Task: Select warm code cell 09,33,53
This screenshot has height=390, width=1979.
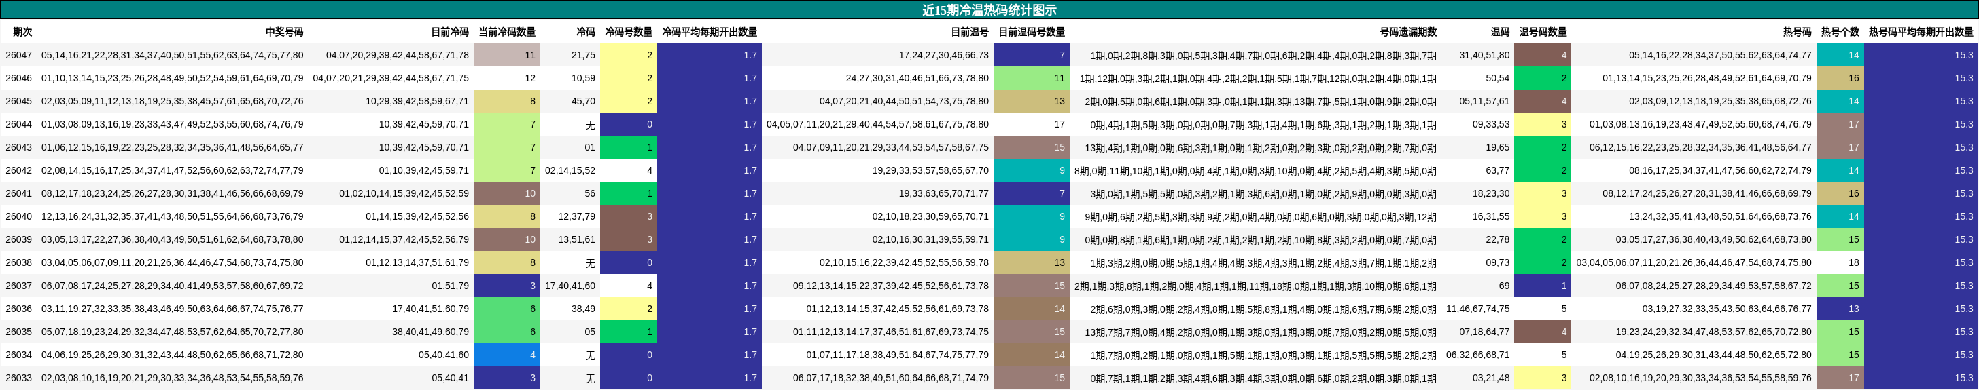Action: (1491, 124)
